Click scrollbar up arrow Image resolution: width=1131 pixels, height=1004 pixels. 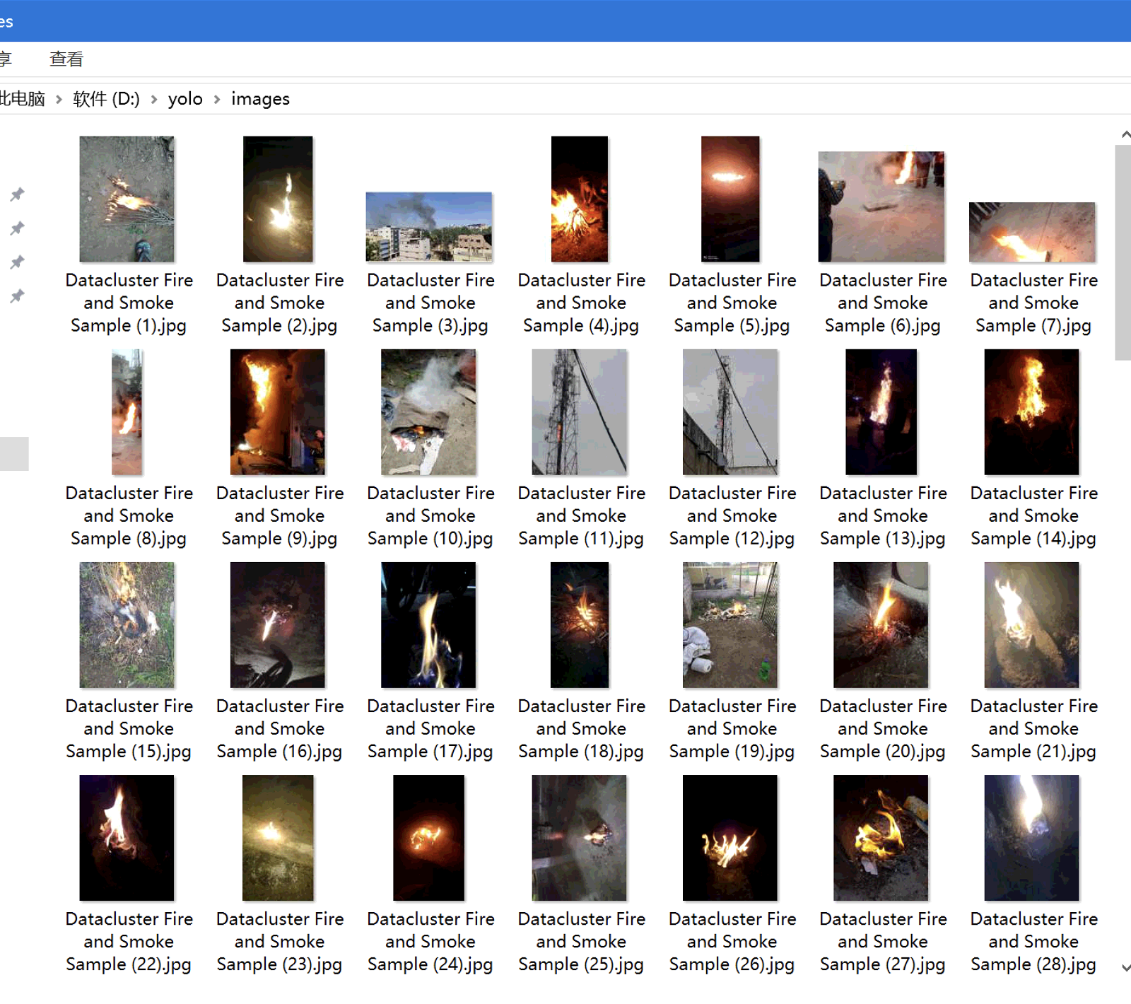[x=1125, y=134]
